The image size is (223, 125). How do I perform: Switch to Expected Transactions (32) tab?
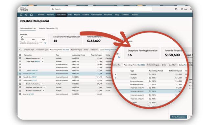point(48,28)
